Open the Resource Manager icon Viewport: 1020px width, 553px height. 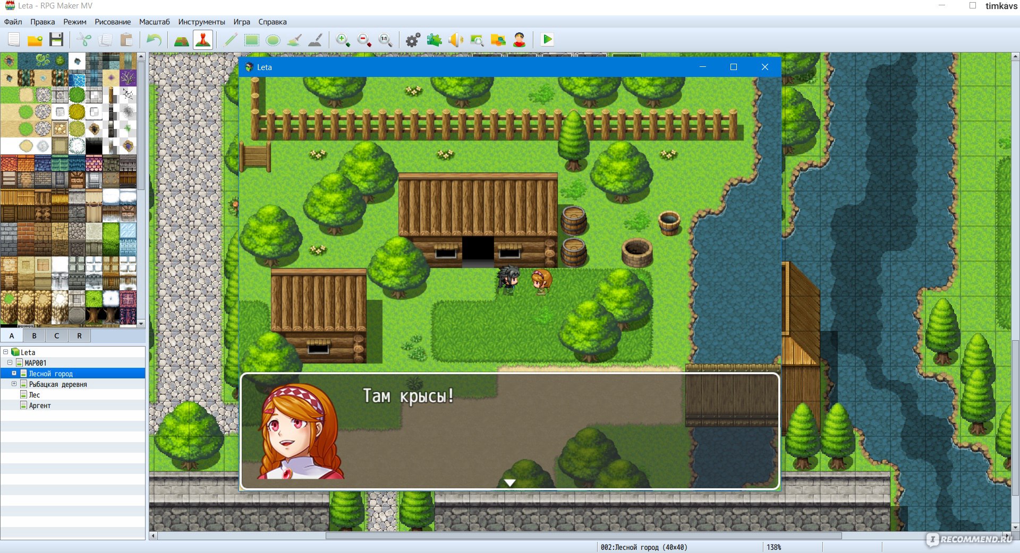(x=498, y=40)
